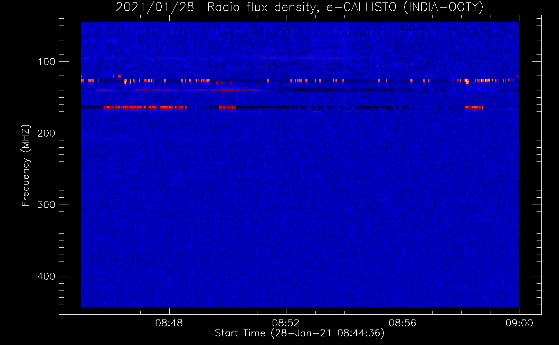Click the 100 frequency tick label
This screenshot has width=559, height=345.
47,62
